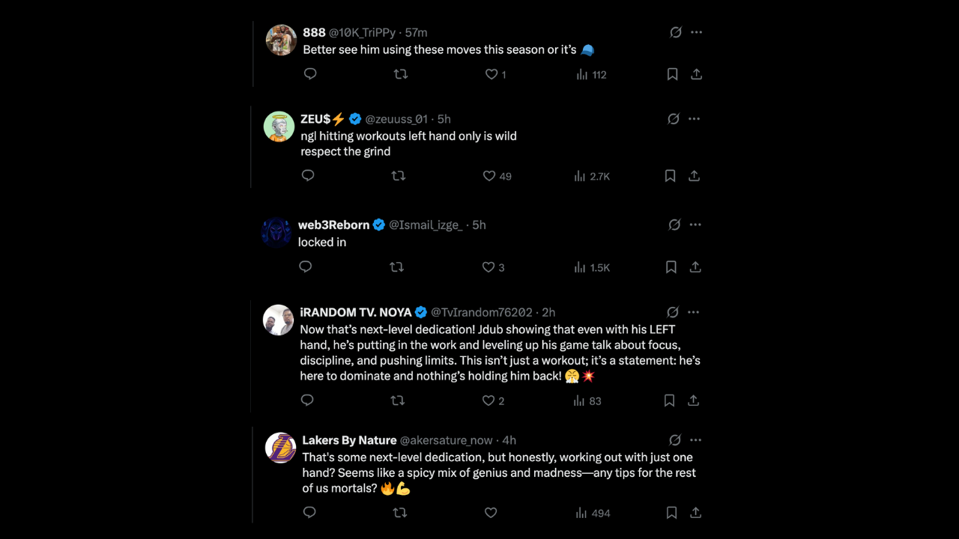Repost the Lakers By Nature reply
This screenshot has width=959, height=539.
(400, 513)
